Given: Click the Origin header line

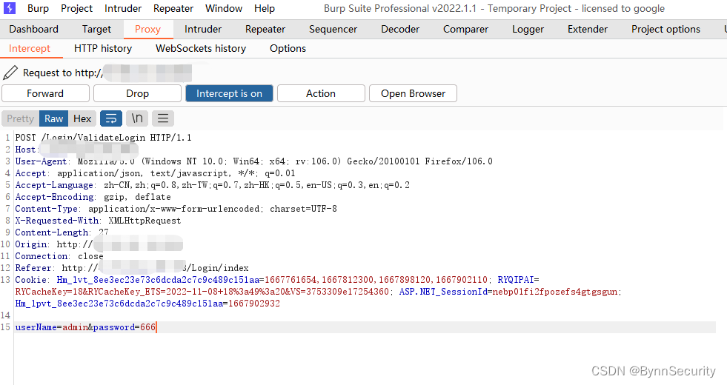Looking at the screenshot, I should [x=99, y=244].
